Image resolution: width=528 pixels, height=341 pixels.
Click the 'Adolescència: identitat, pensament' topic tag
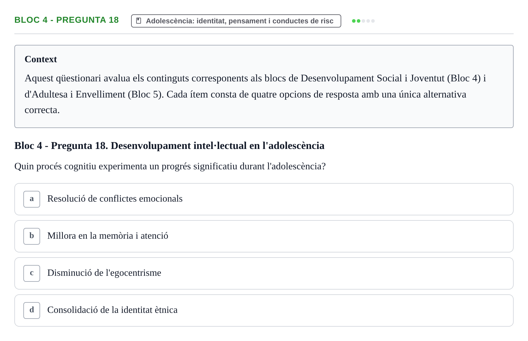point(236,21)
